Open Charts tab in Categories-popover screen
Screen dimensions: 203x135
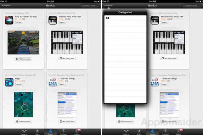[139, 132]
